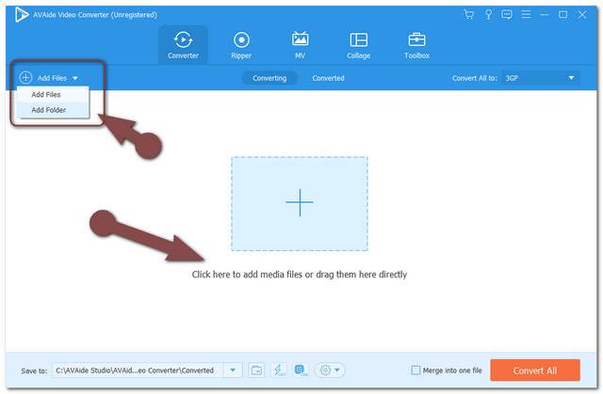Switch to the Converter tab
The image size is (603, 394).
coord(183,45)
